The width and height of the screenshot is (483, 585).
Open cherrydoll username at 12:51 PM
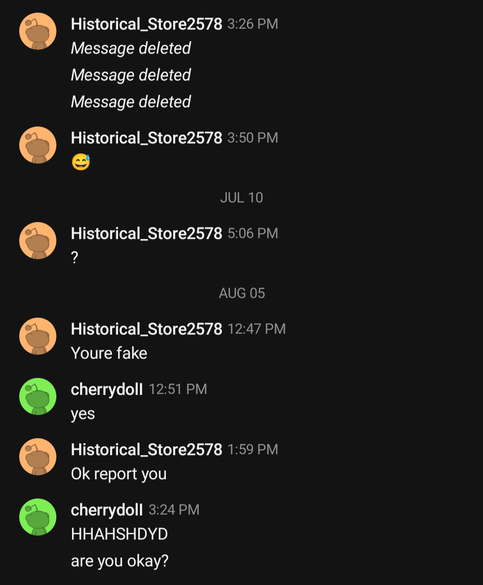click(107, 389)
